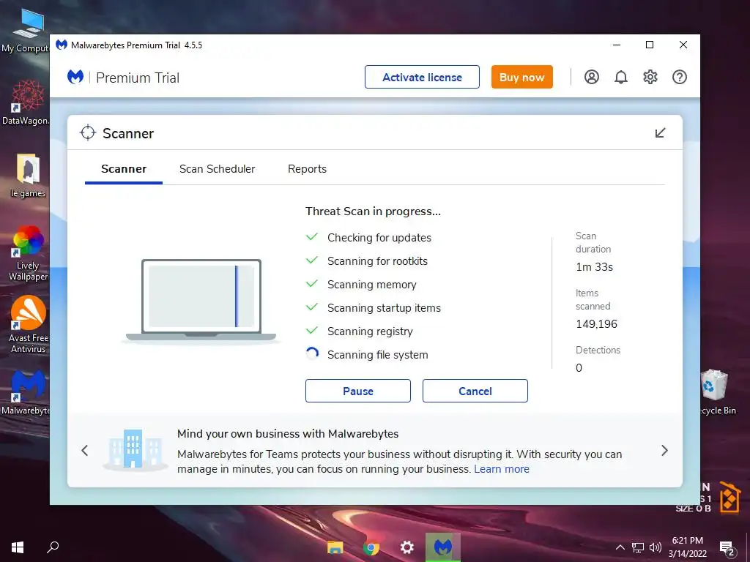750x562 pixels.
Task: Select the Recycle Bin icon
Action: coord(716,392)
